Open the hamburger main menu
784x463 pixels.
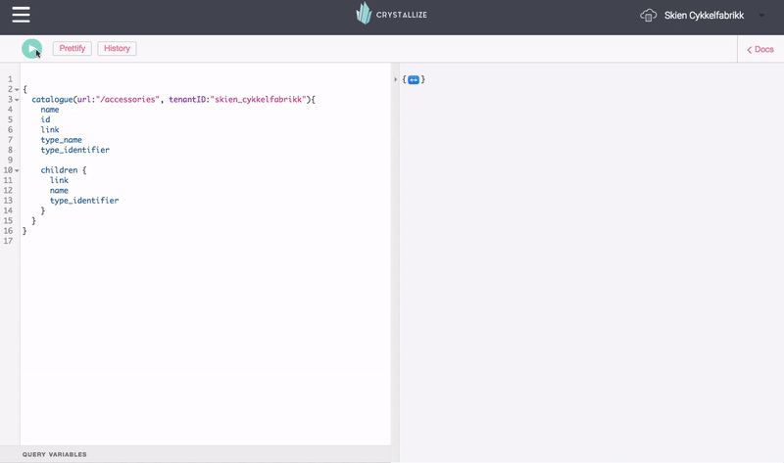(x=21, y=15)
